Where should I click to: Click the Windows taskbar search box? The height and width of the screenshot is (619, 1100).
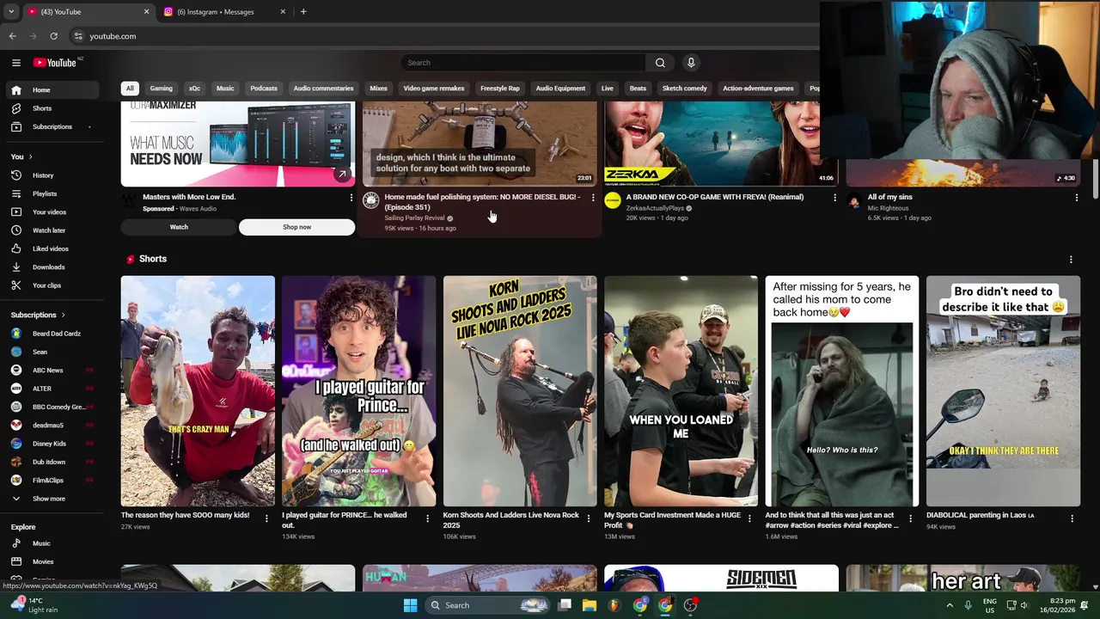coord(487,605)
